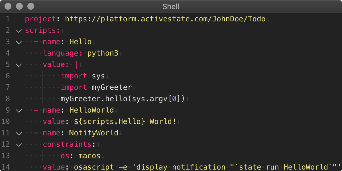This screenshot has width=342, height=171.
Task: Click the 'constraints:' key
Action: 69,144
